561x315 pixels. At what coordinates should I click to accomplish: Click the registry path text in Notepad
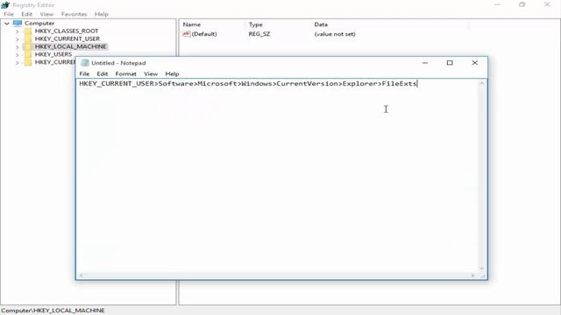click(x=248, y=84)
